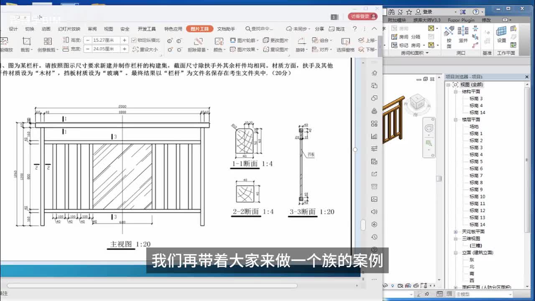Click the WPS side panel speaker icon
535x301 pixels.
click(374, 212)
